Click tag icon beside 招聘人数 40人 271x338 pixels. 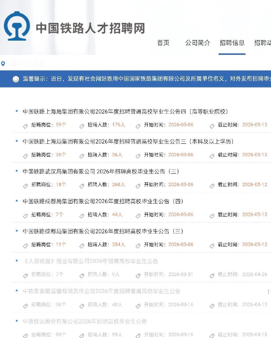82,306
